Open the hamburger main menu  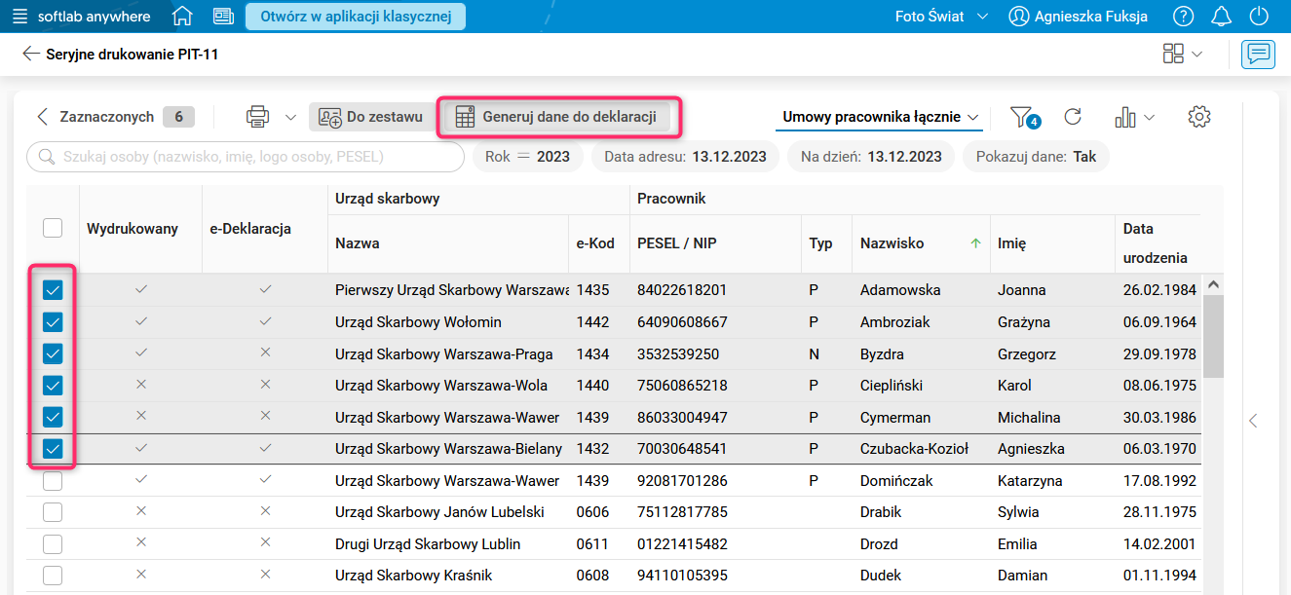(19, 17)
